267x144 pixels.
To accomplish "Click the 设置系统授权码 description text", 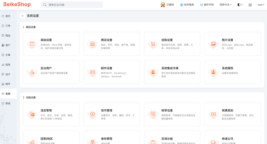I will click(x=230, y=73).
